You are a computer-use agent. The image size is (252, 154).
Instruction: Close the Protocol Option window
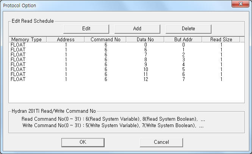coord(240,4)
